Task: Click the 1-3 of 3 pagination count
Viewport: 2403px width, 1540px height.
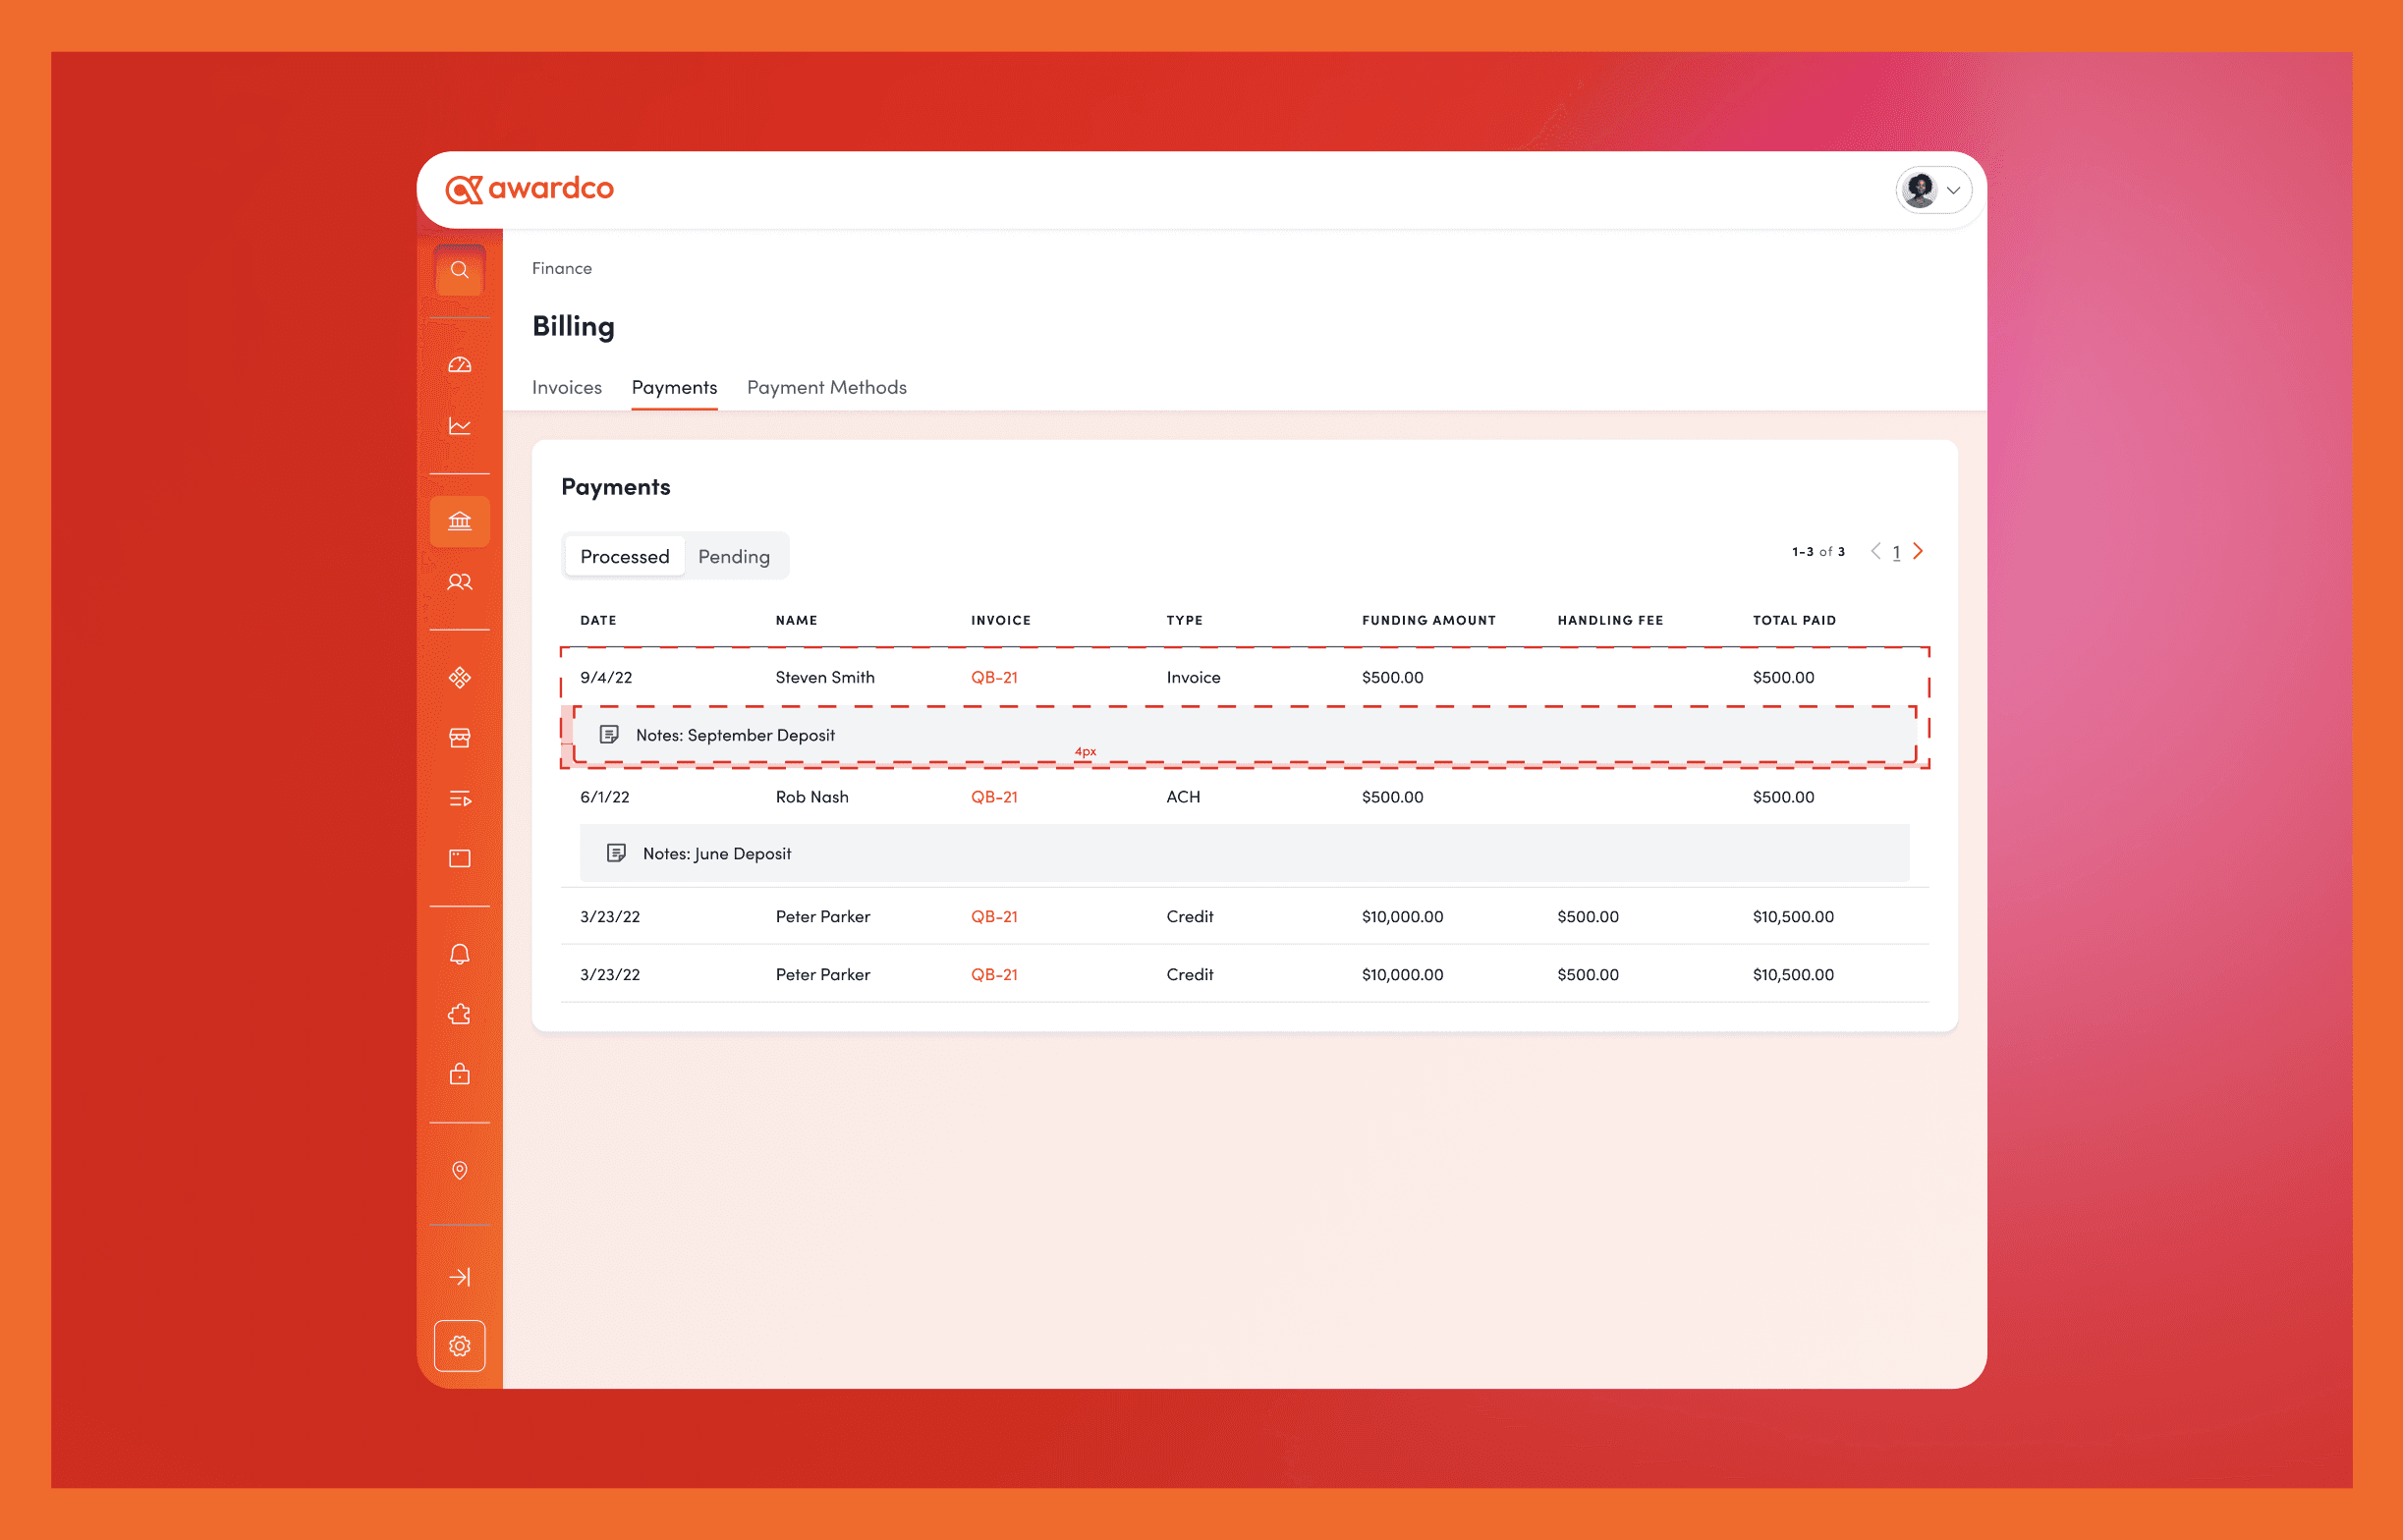Action: [1819, 552]
